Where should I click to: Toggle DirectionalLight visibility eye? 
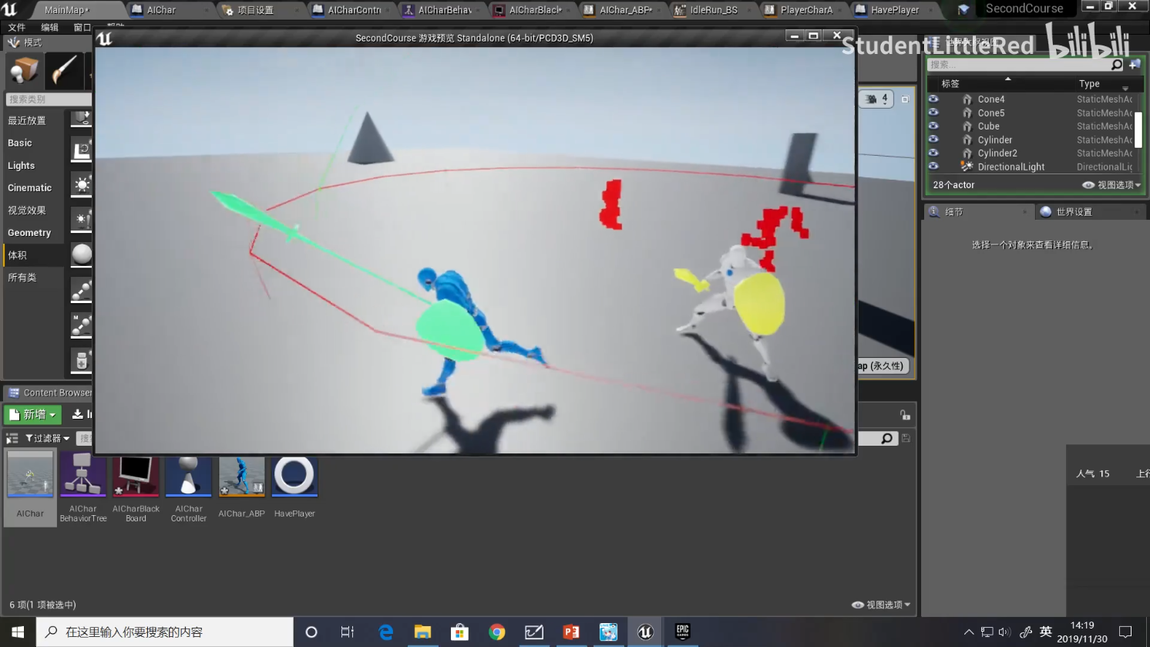[933, 167]
